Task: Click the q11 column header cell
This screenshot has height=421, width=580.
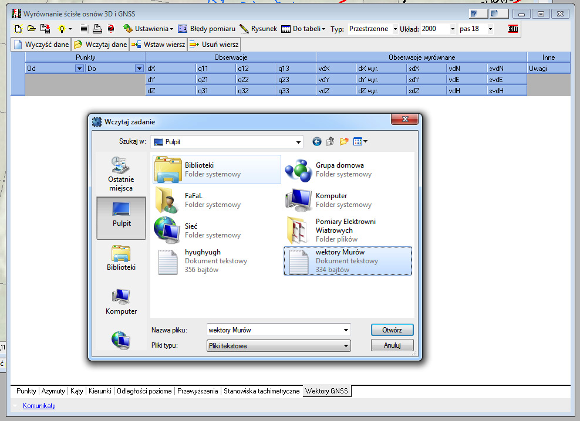Action: [215, 69]
